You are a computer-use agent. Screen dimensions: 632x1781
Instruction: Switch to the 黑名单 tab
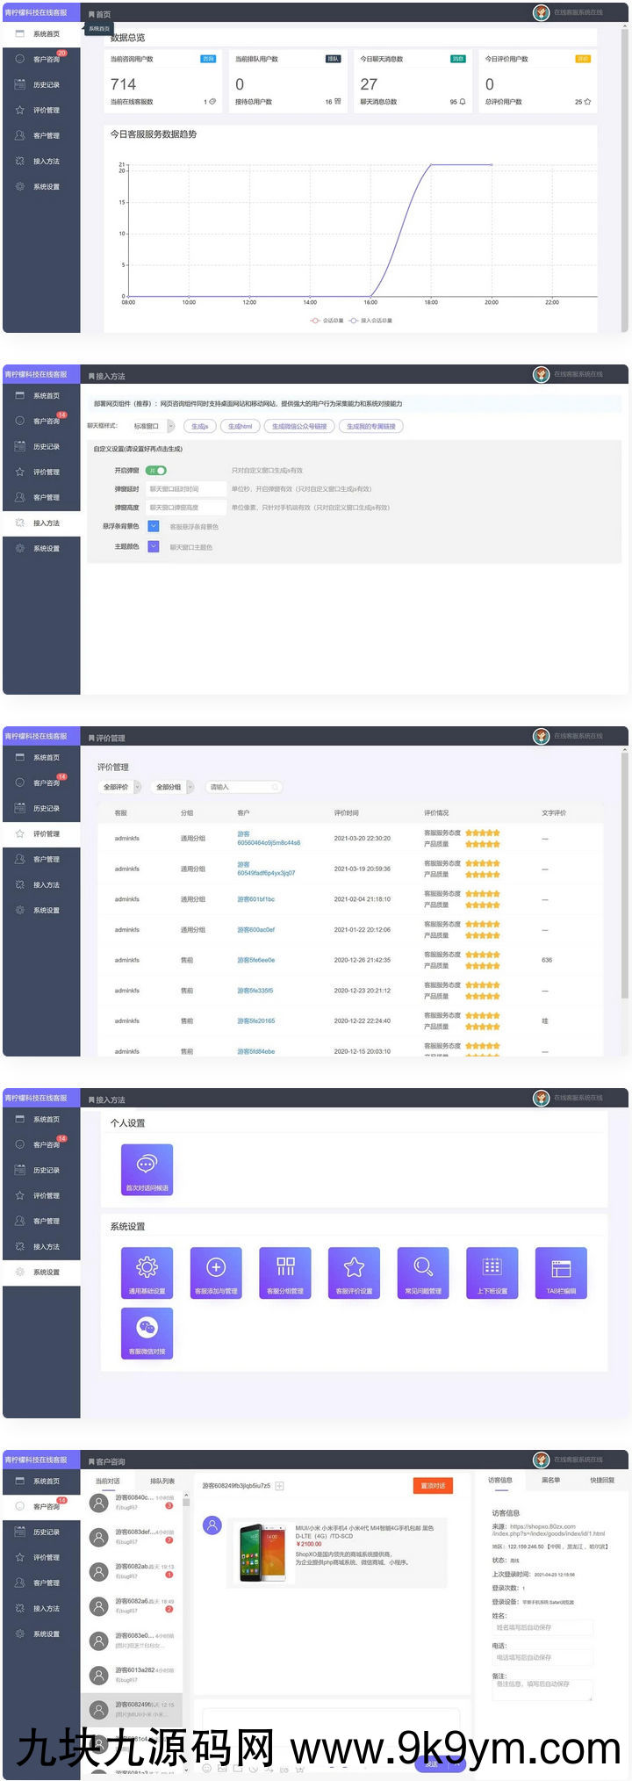[550, 1480]
